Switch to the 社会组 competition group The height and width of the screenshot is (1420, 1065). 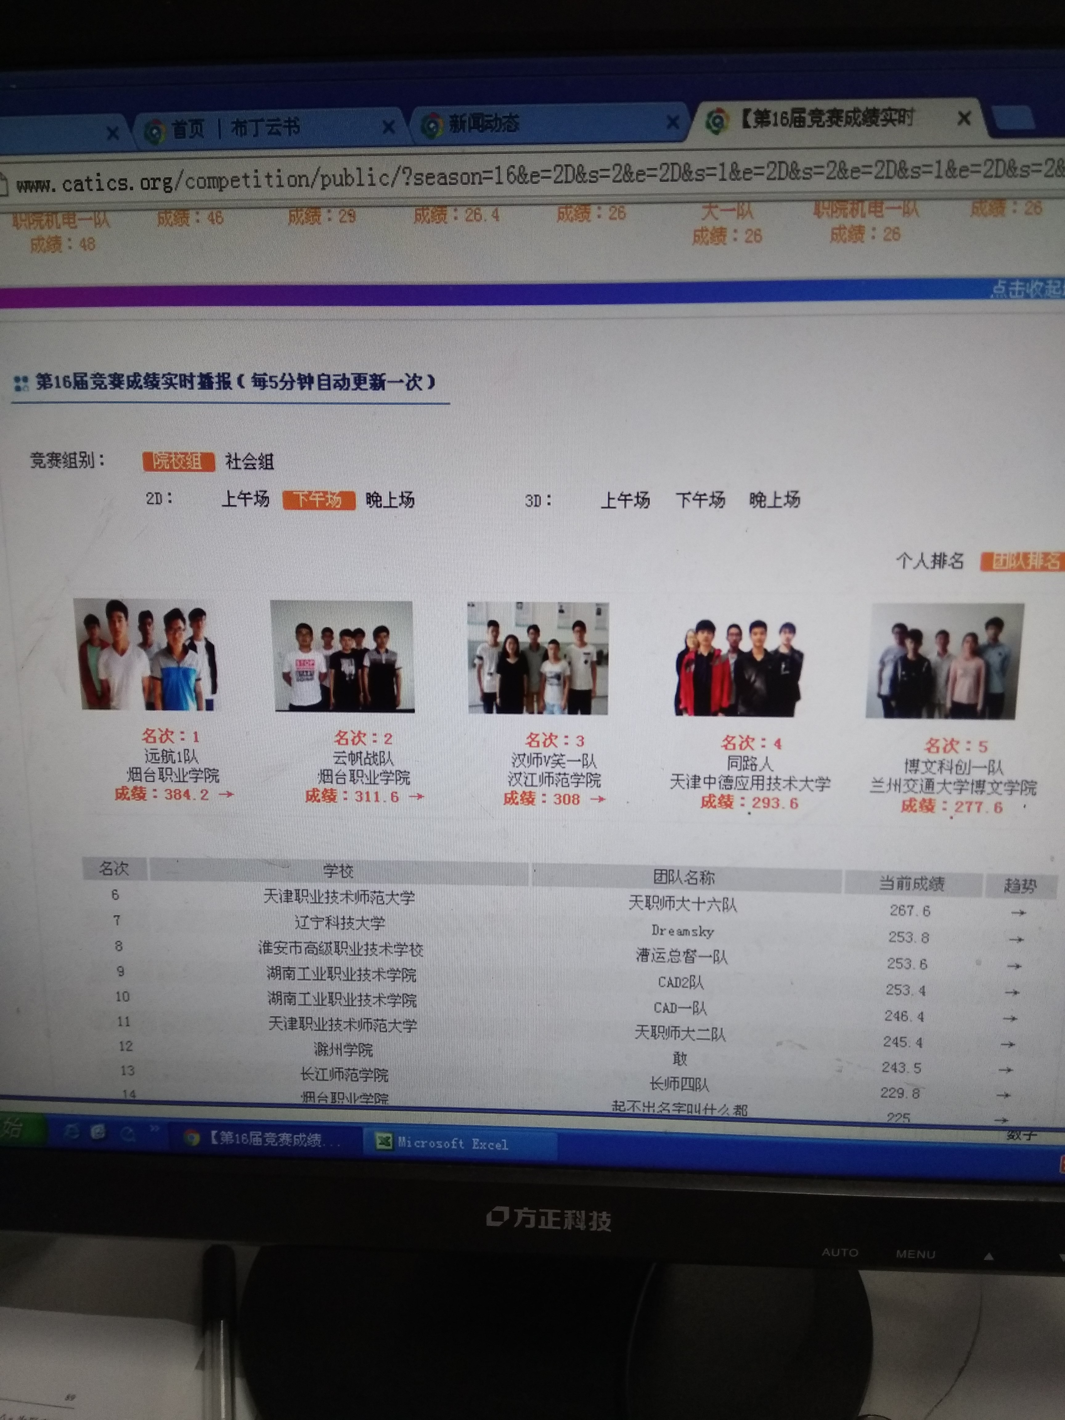pos(249,462)
